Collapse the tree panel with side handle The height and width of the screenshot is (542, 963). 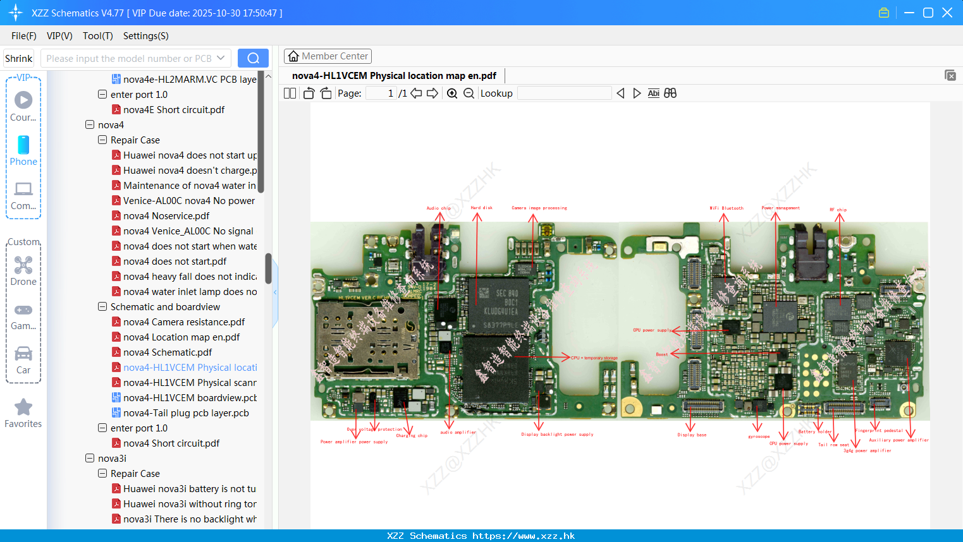(275, 292)
